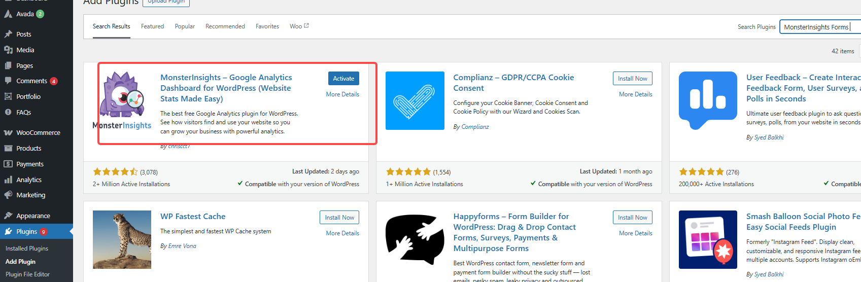Click the Media library icon
This screenshot has width=861, height=282.
pyautogui.click(x=8, y=50)
